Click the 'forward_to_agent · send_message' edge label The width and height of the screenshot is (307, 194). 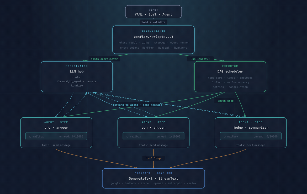point(137,105)
